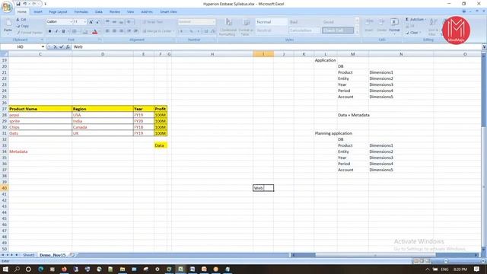
Task: Open the Office button menu
Action: coord(6,7)
